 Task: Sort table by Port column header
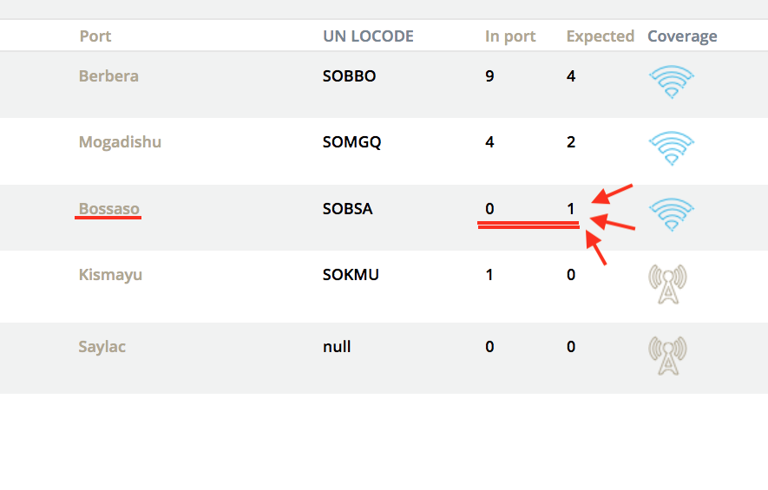pyautogui.click(x=95, y=36)
